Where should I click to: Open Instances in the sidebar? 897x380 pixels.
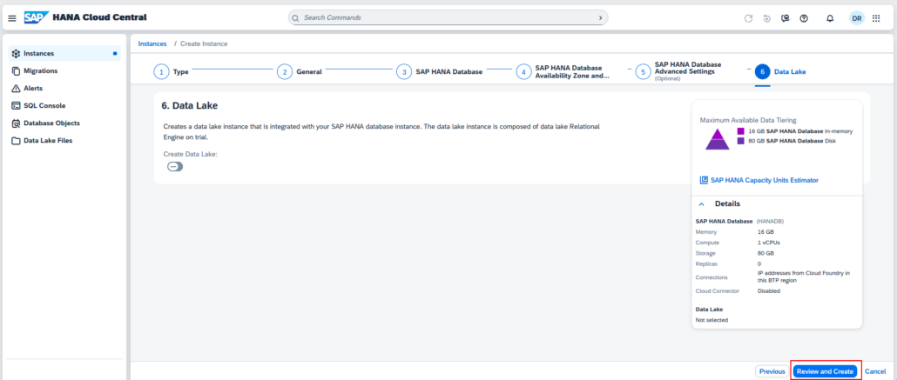pos(64,54)
